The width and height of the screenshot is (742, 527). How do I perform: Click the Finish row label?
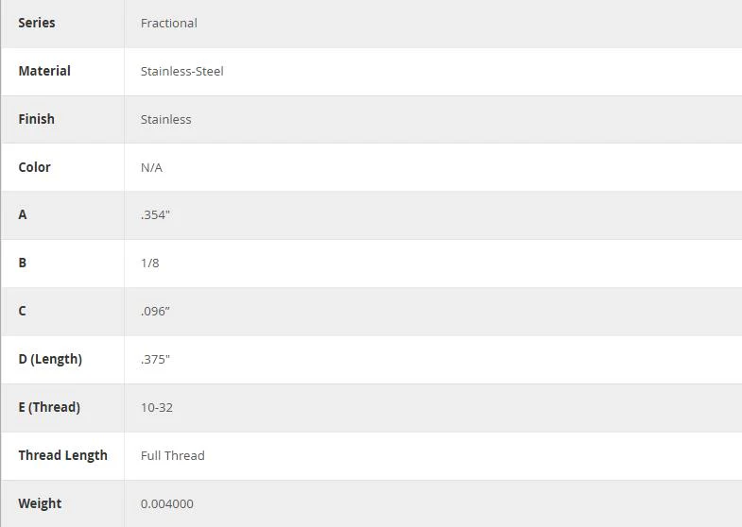point(36,119)
